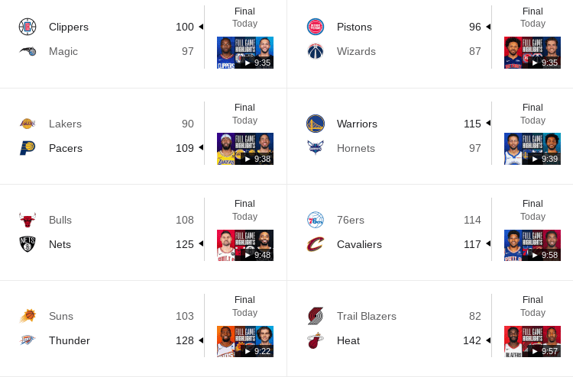Image resolution: width=573 pixels, height=377 pixels.
Task: Open the Thunder team link
Action: pos(70,340)
